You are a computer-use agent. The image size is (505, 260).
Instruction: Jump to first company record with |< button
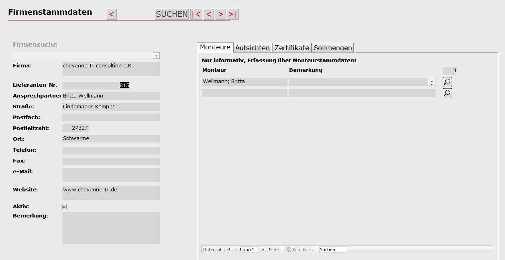pos(196,14)
